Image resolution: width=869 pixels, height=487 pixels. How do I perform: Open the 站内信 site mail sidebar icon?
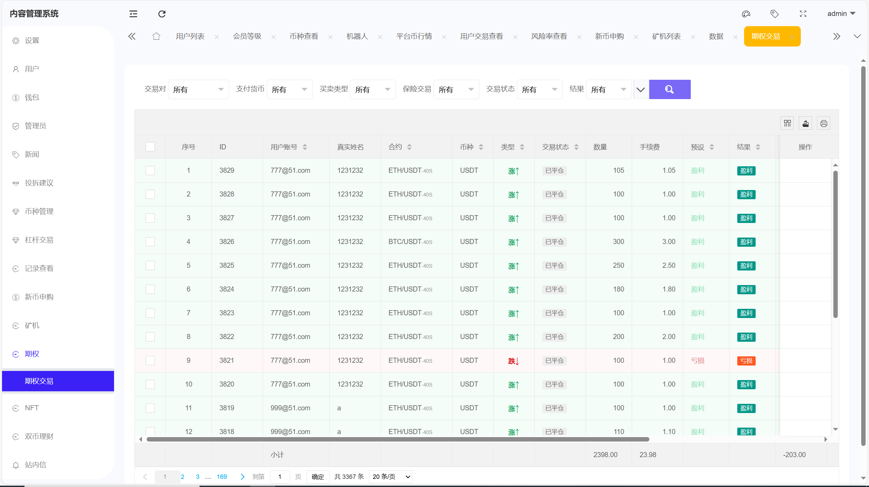(x=16, y=465)
